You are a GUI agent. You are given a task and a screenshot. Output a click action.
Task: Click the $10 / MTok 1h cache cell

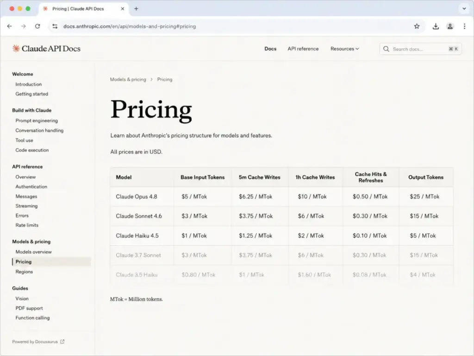pos(312,197)
